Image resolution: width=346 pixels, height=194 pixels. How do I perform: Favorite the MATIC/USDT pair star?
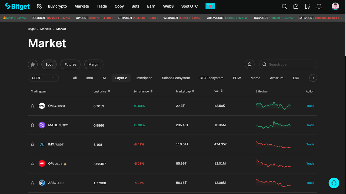32,125
